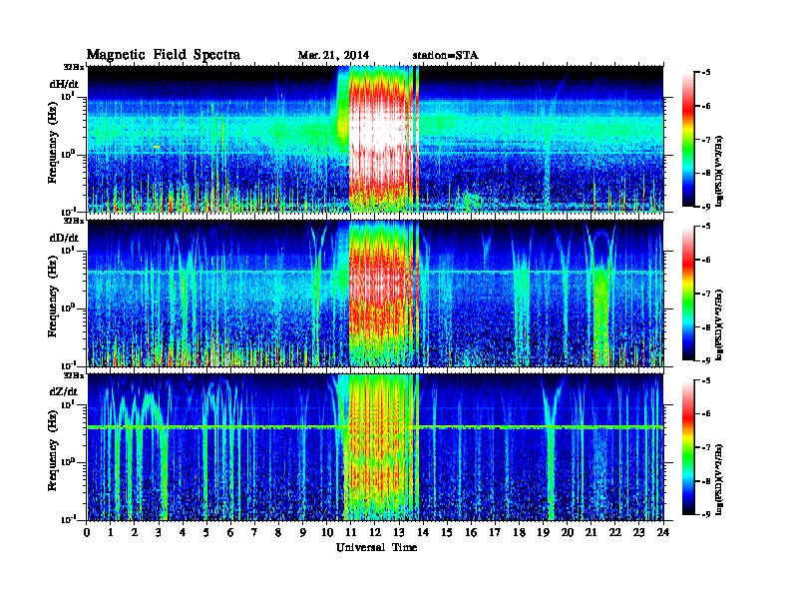Viewport: 790px width, 611px height.
Task: Click hour 7 on the Universal Time axis
Action: pos(255,533)
